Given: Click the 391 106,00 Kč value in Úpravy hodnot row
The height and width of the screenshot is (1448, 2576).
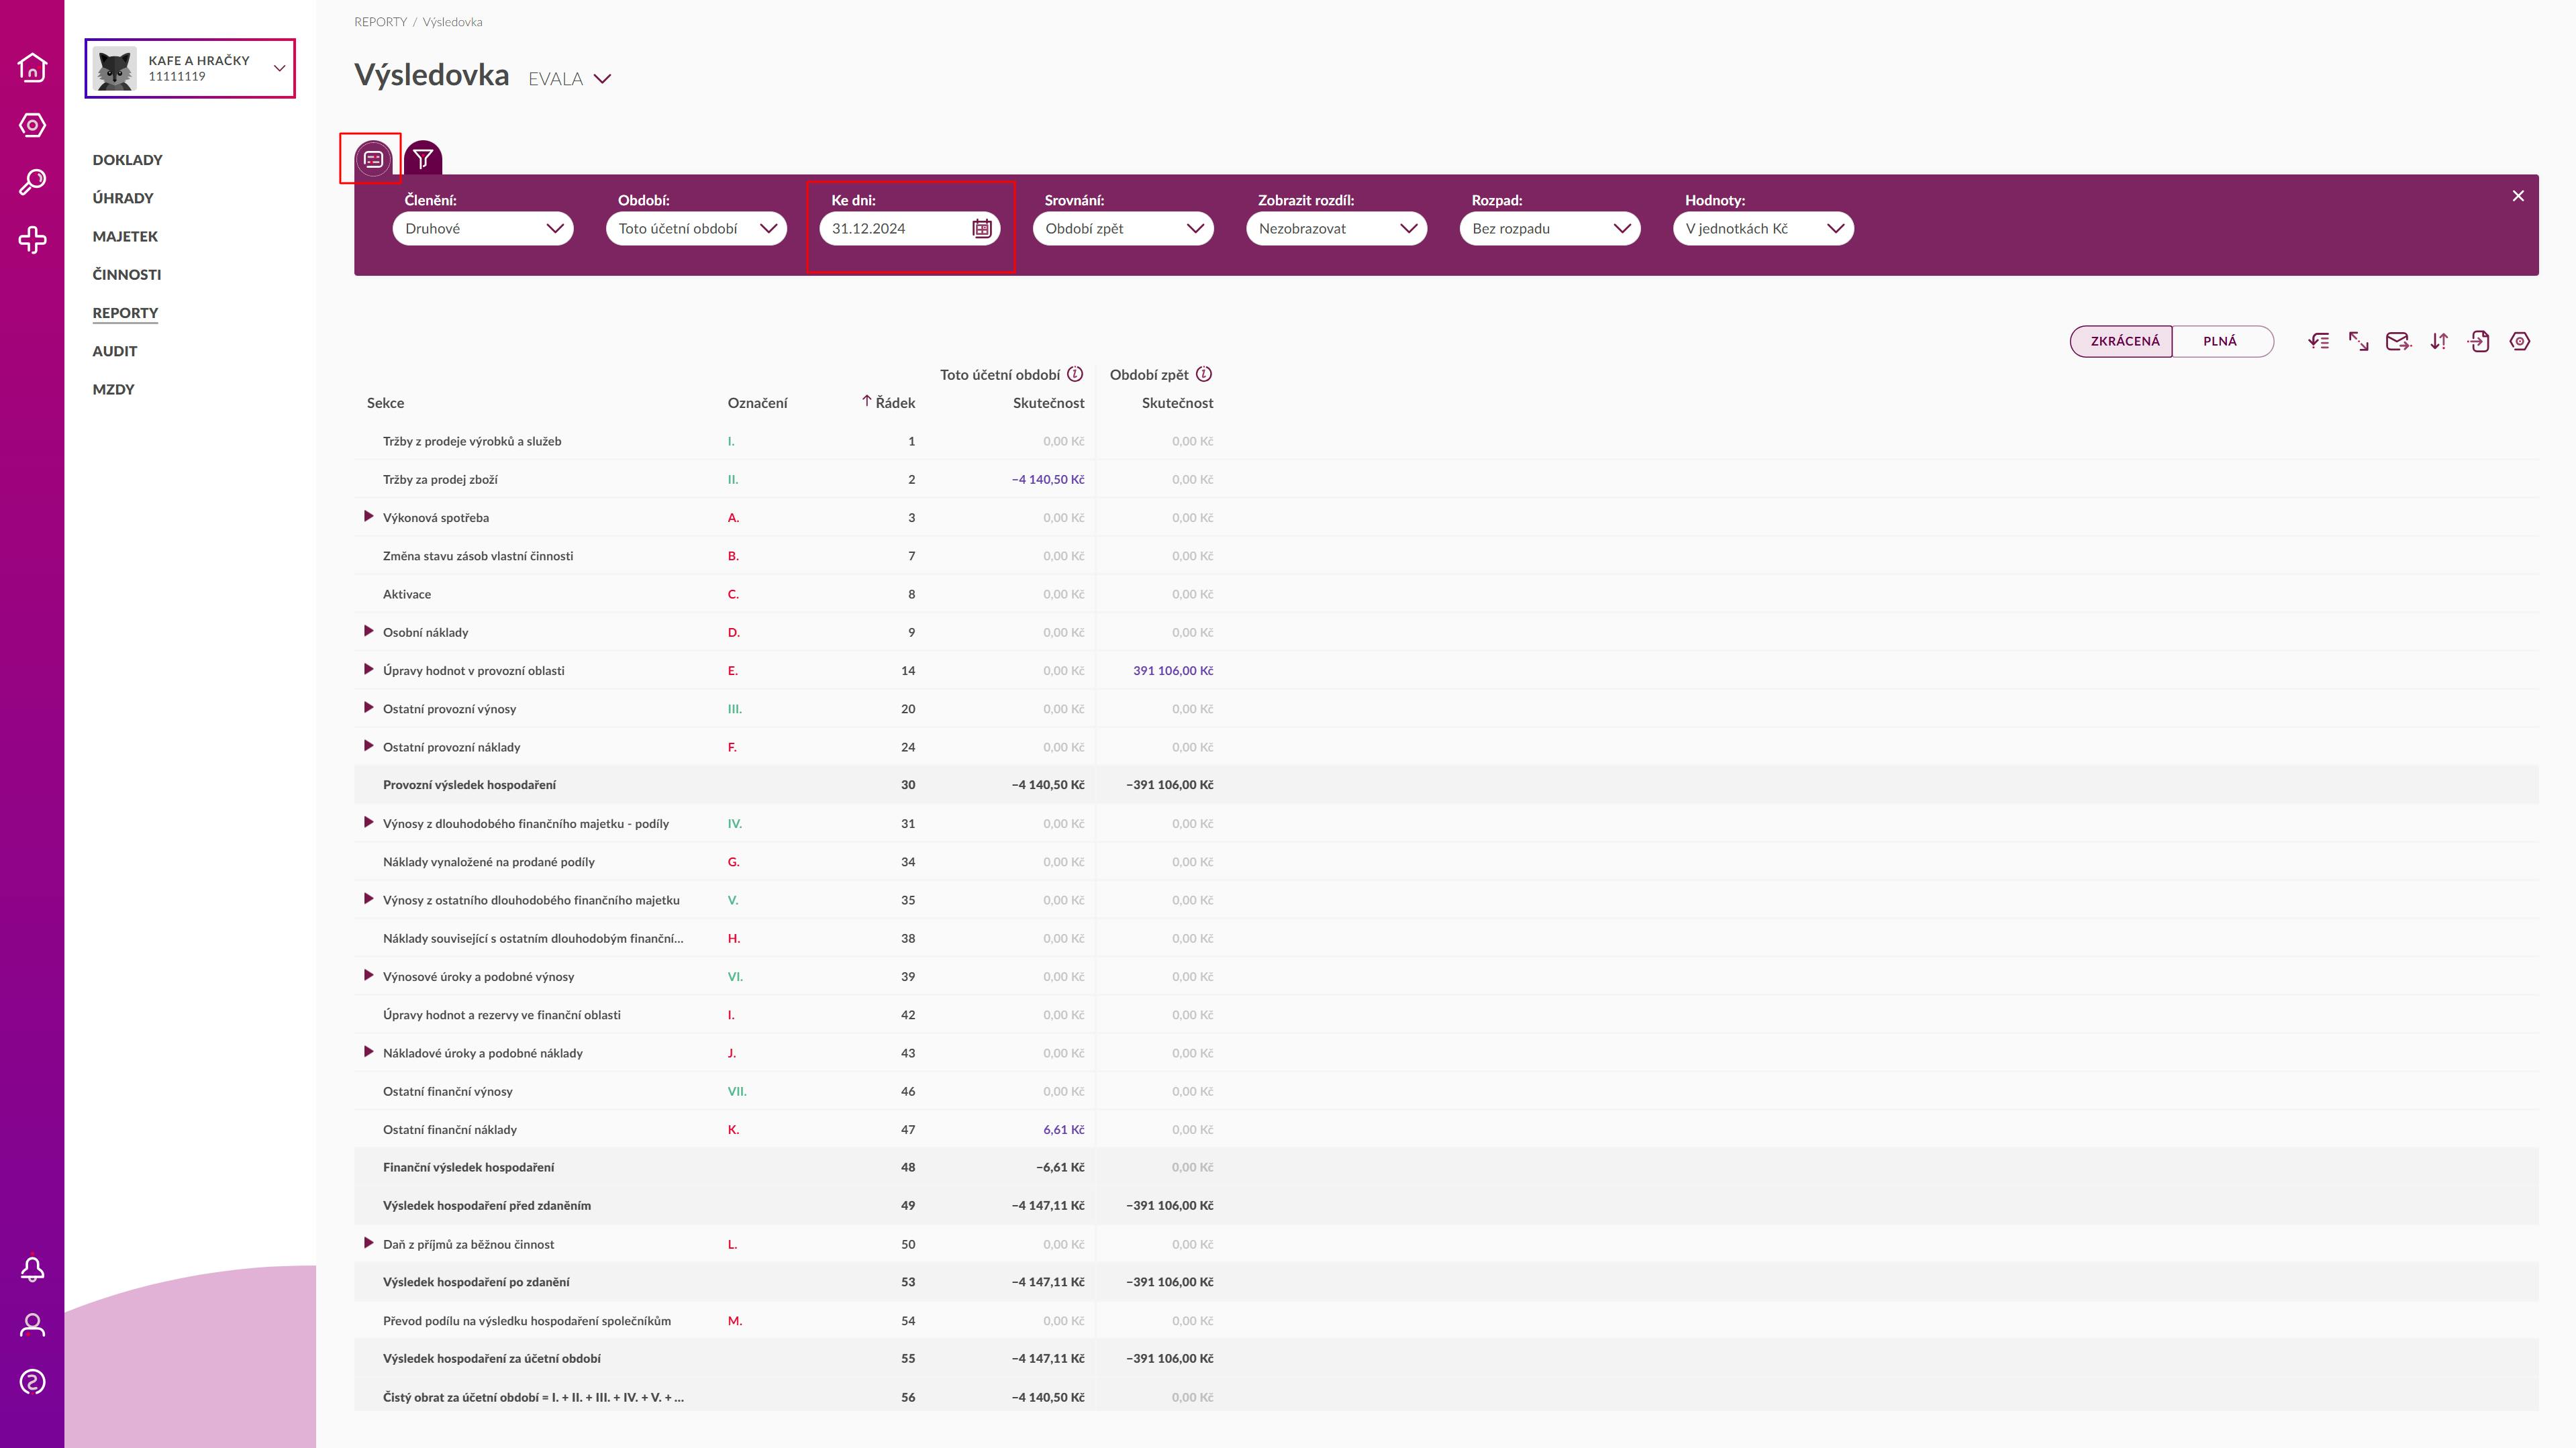Looking at the screenshot, I should click(x=1173, y=671).
